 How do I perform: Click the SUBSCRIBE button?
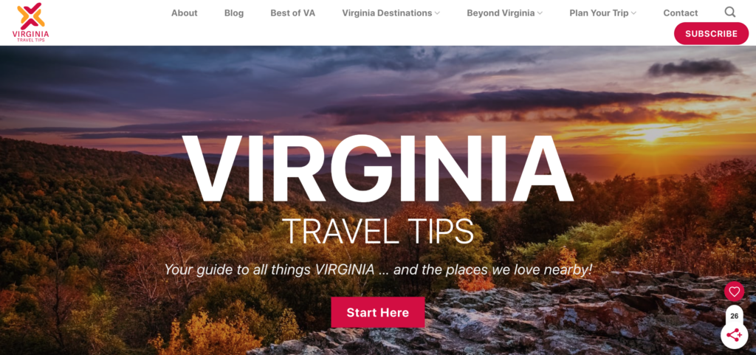[711, 34]
